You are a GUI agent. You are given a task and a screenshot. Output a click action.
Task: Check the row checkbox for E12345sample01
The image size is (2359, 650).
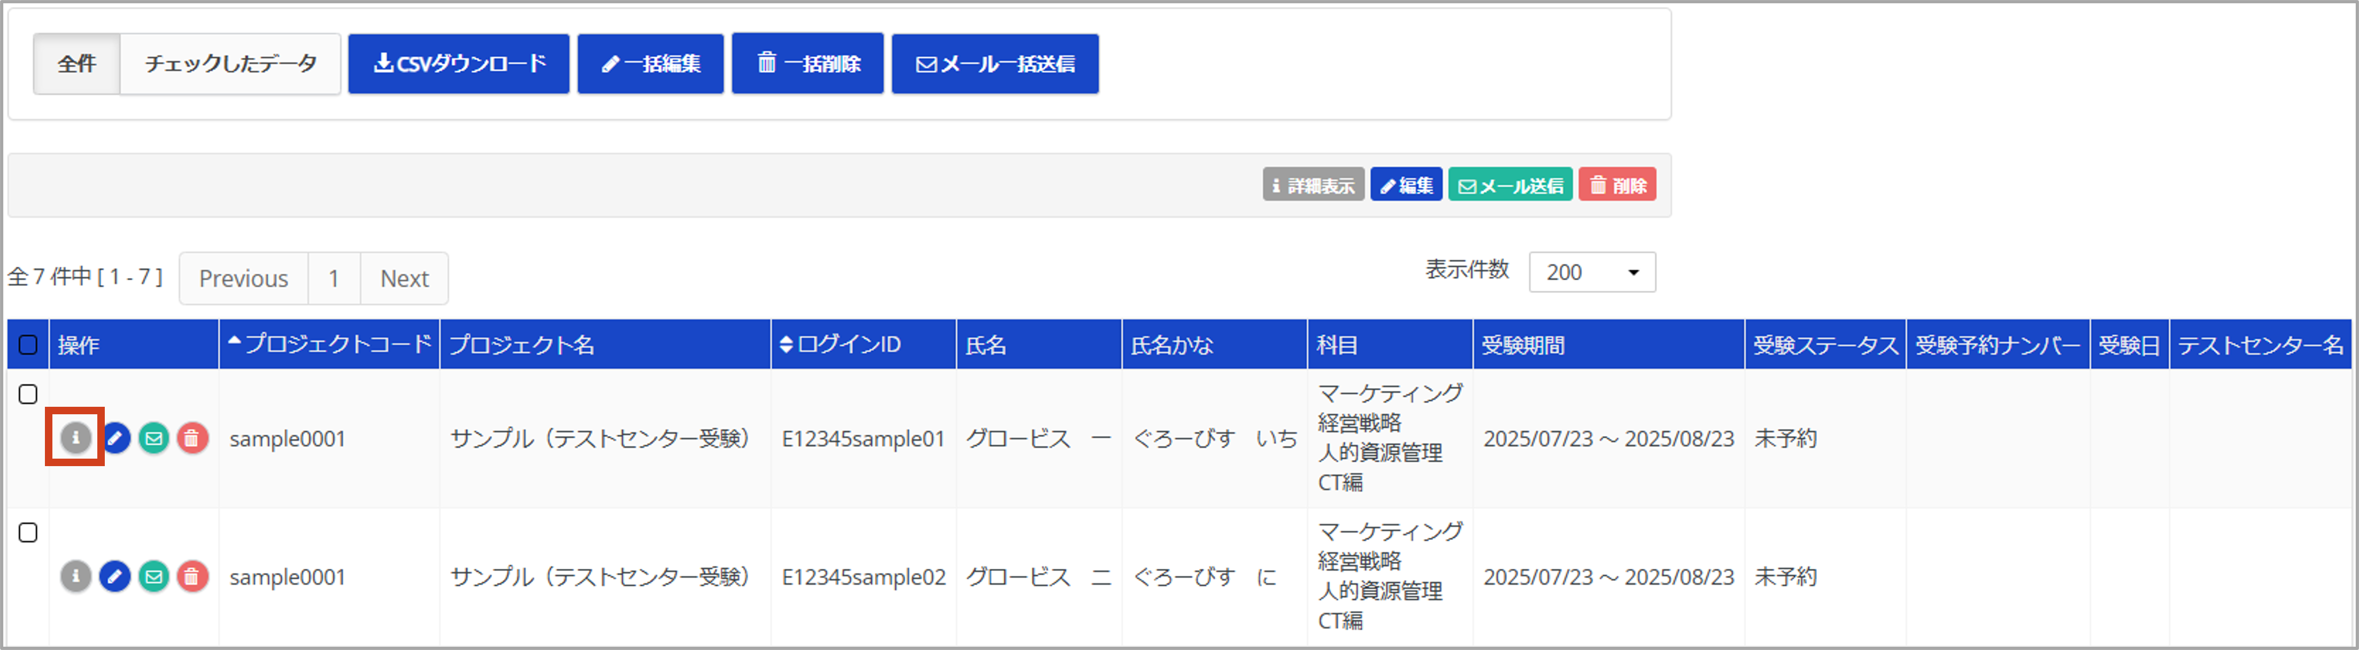[28, 393]
